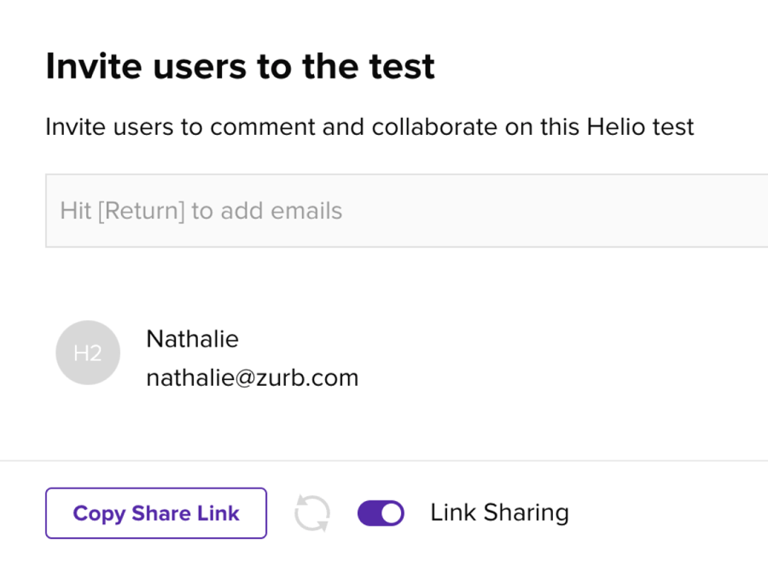This screenshot has height=561, width=768.
Task: Select the invited user Nathalie's name
Action: click(192, 339)
